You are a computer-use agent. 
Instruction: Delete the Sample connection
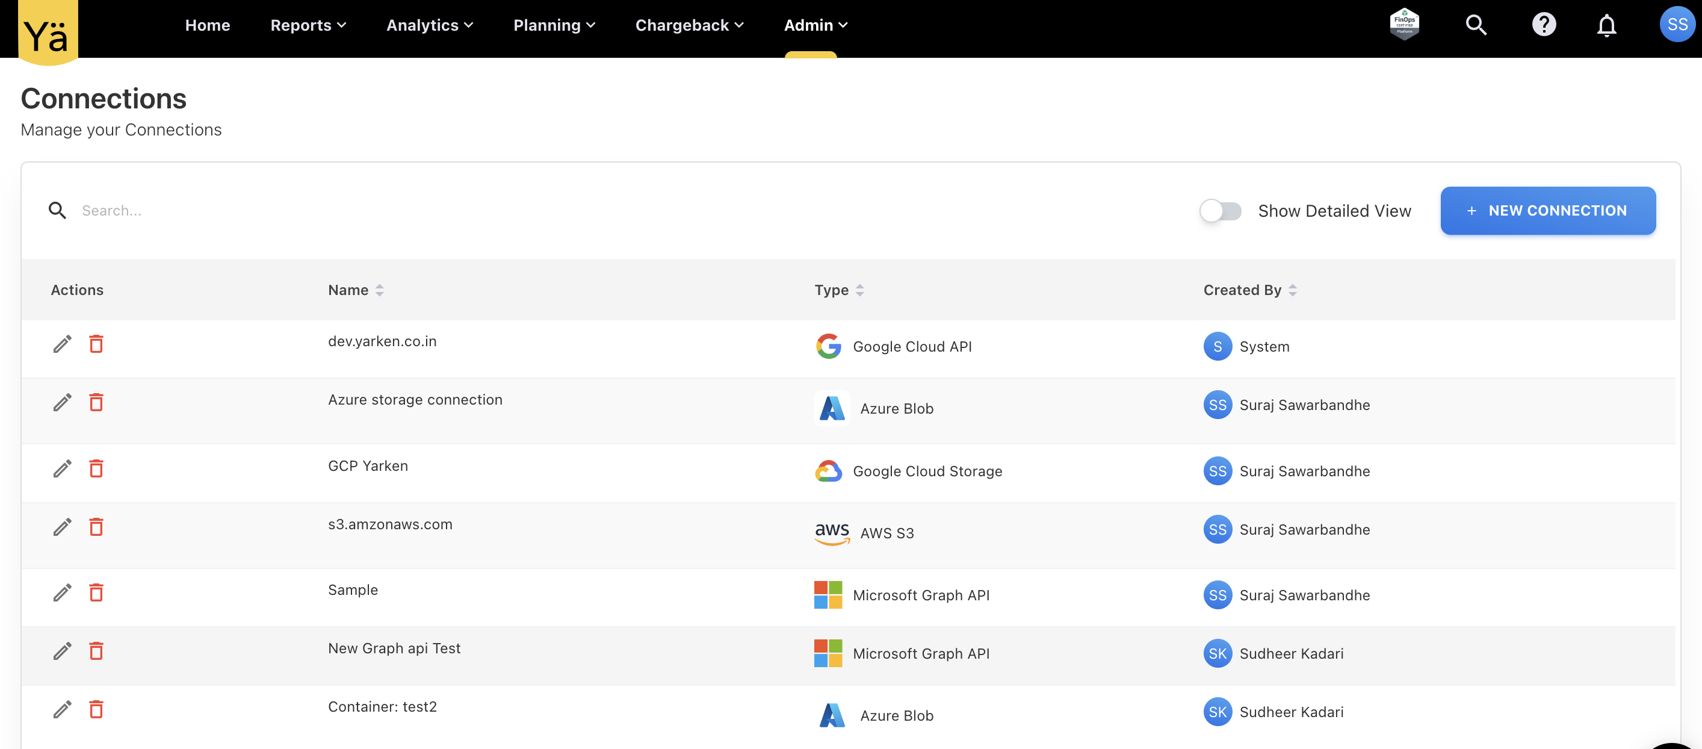point(96,592)
